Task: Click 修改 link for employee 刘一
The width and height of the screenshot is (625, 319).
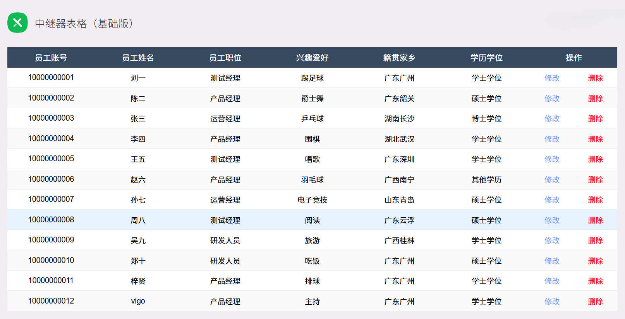Action: 552,78
